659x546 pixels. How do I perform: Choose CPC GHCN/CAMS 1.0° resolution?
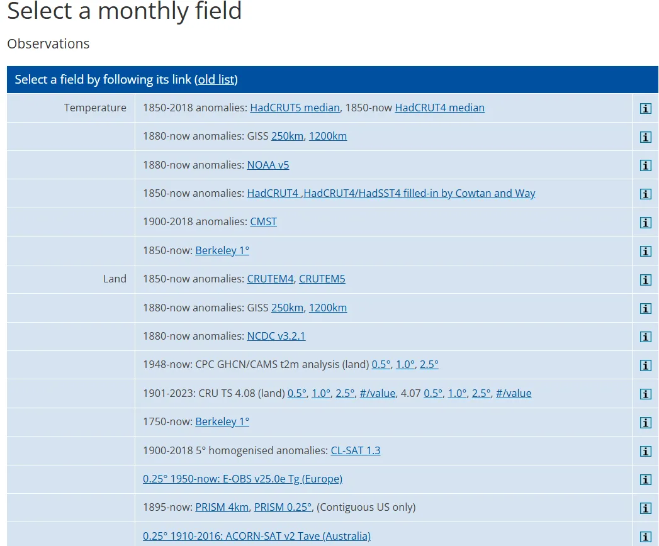(405, 365)
